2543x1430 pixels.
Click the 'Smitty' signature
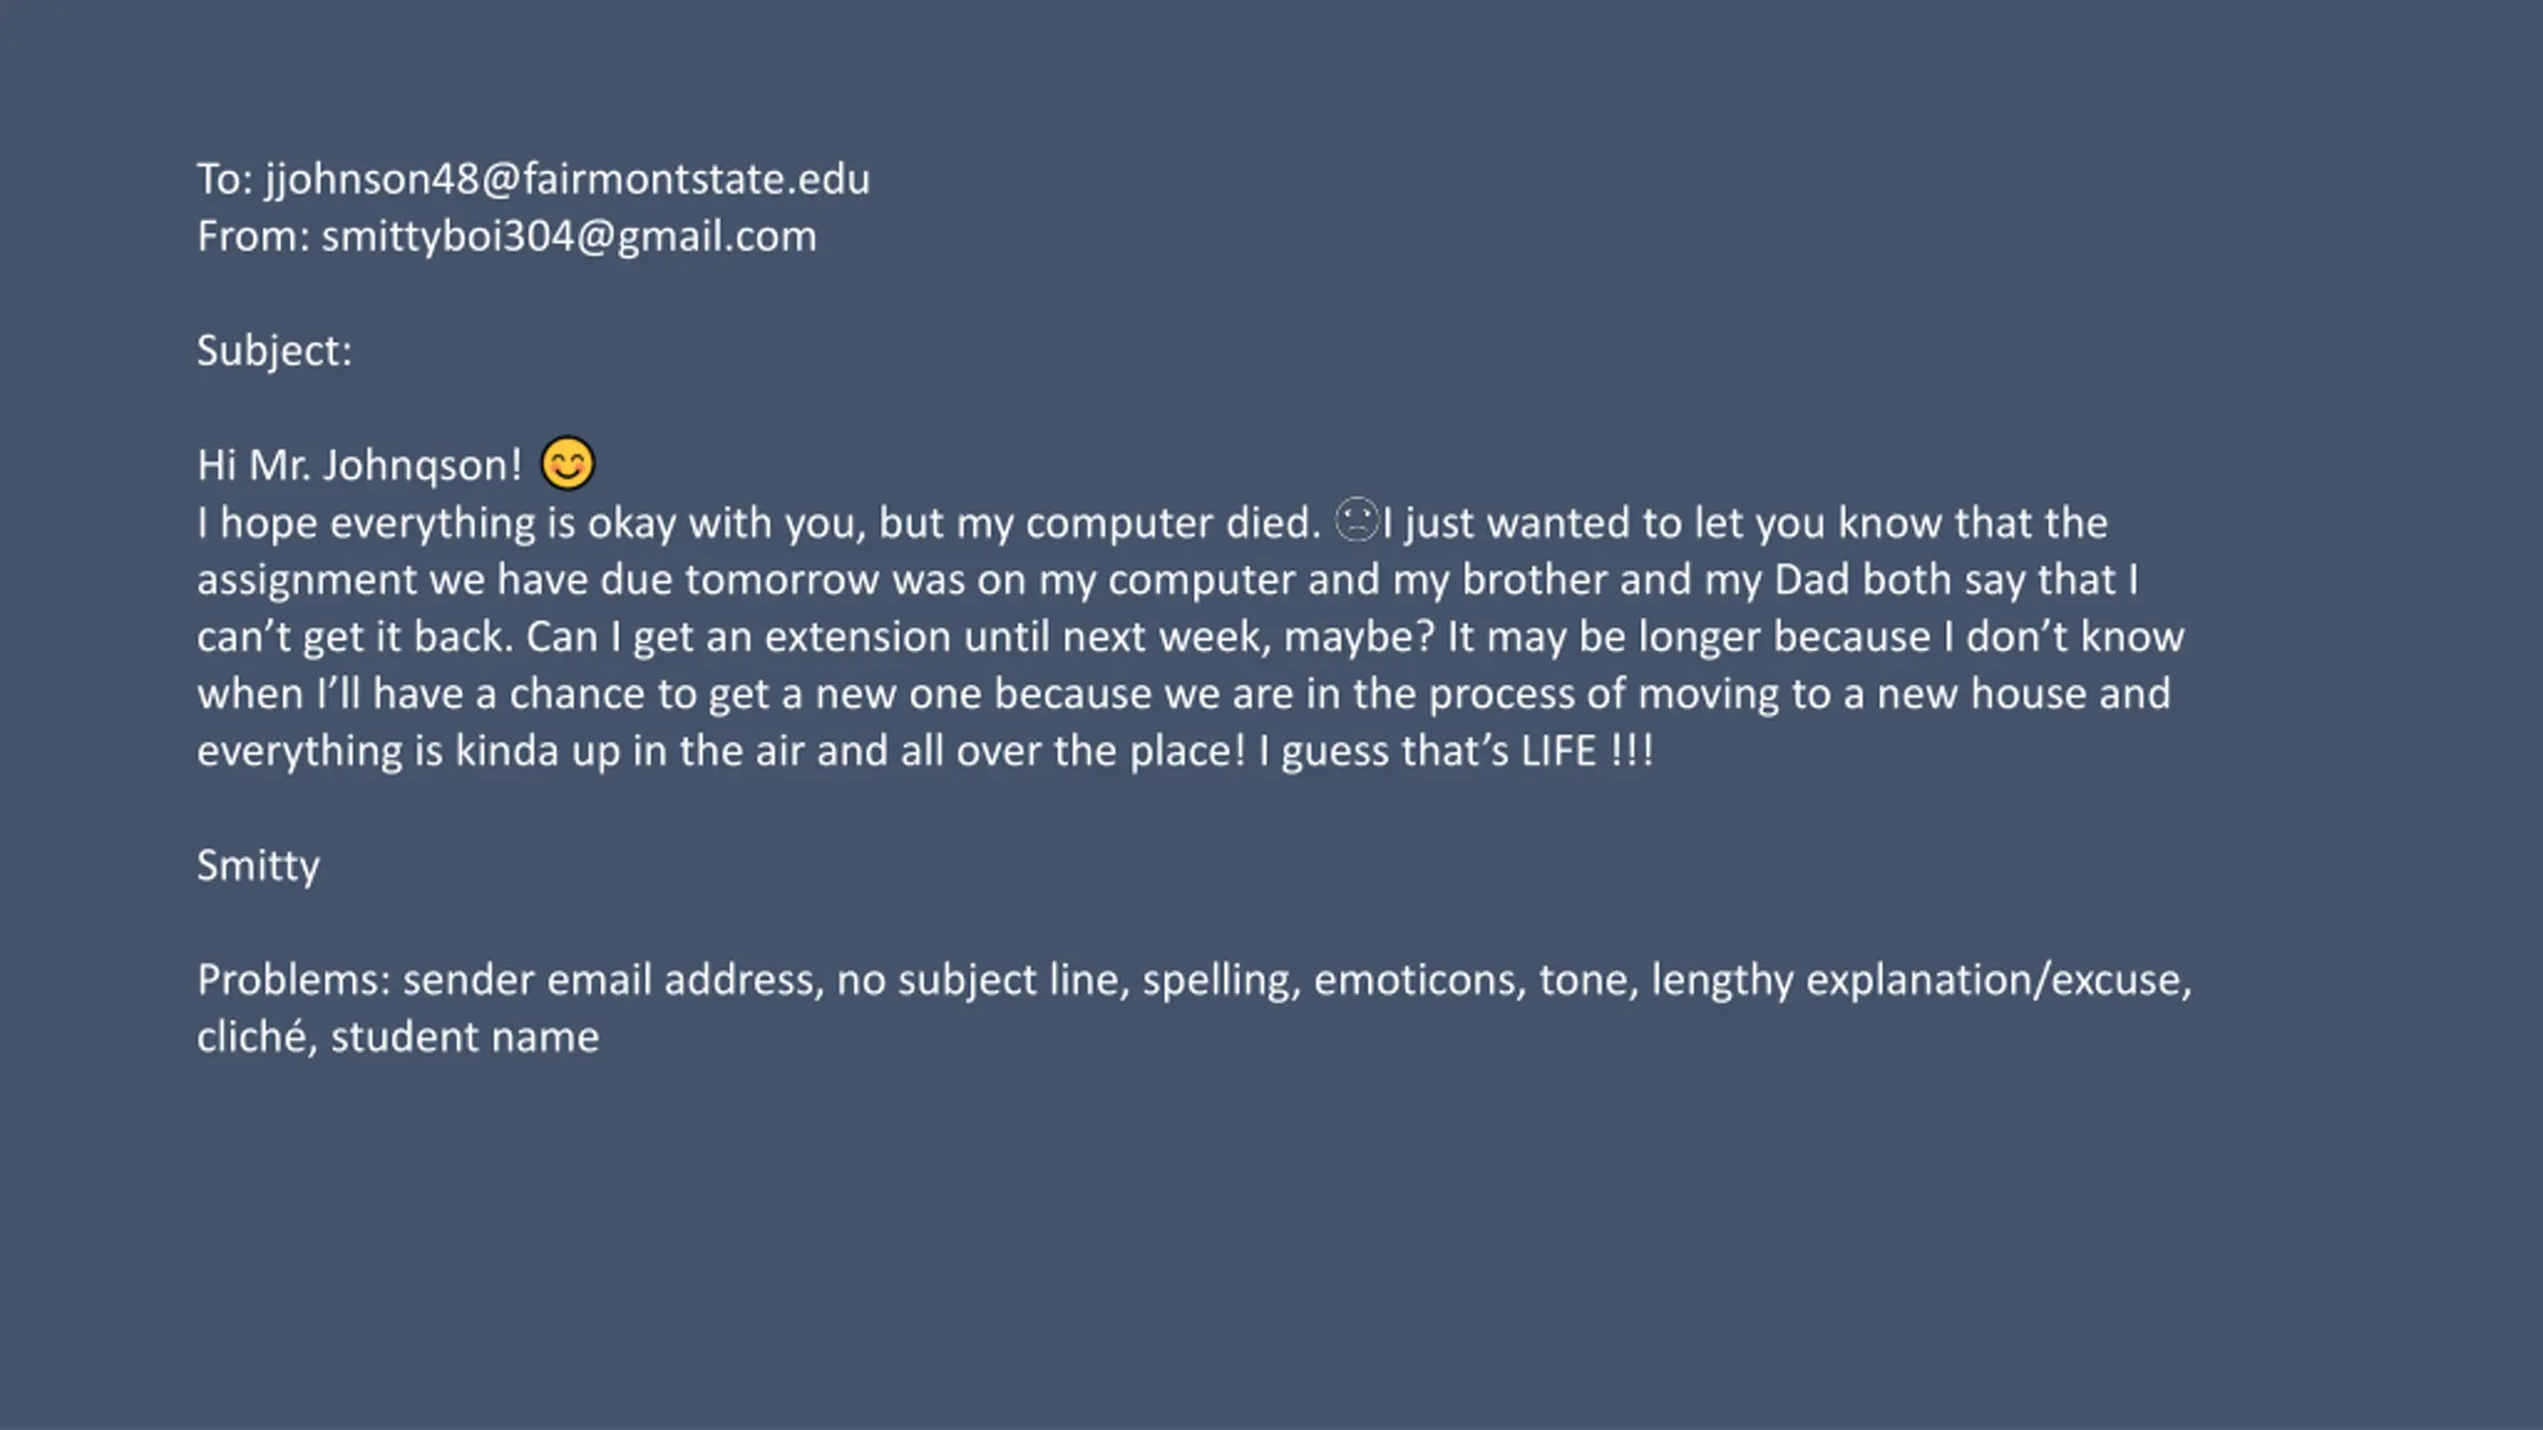(258, 866)
